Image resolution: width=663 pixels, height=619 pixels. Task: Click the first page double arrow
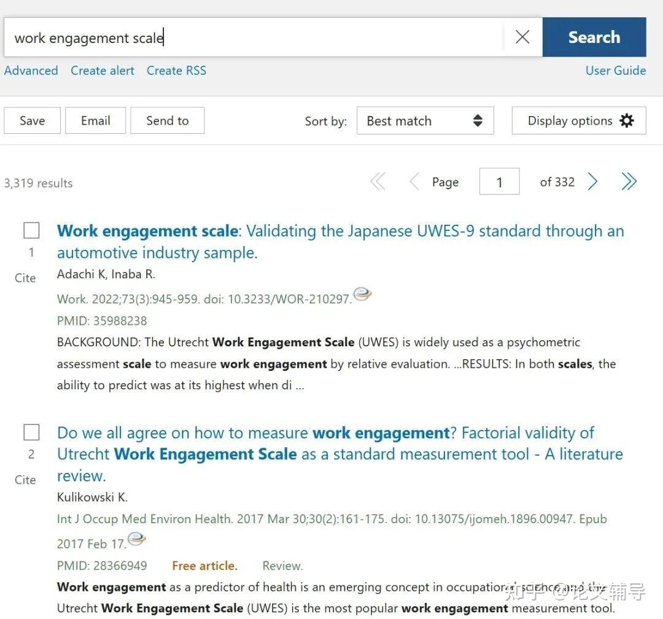pos(378,182)
